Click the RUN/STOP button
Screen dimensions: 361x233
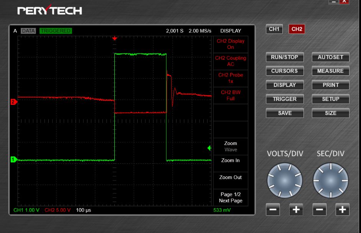tap(285, 57)
